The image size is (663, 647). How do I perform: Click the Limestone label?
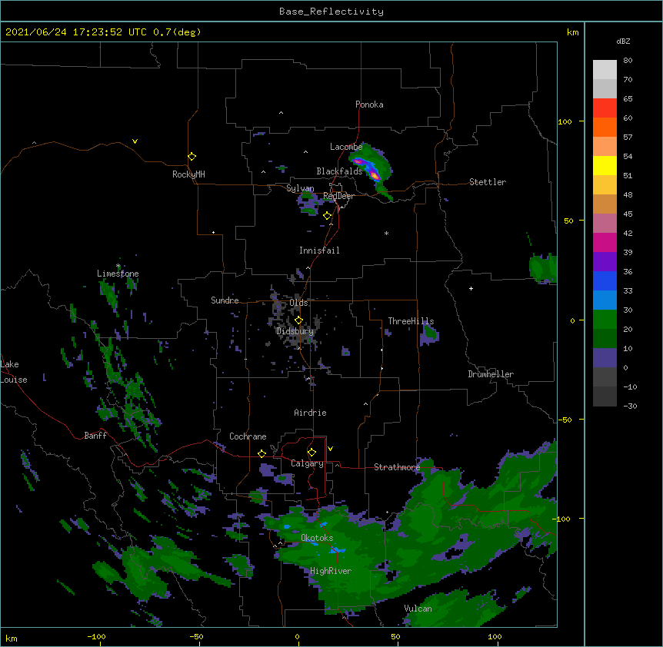[118, 274]
